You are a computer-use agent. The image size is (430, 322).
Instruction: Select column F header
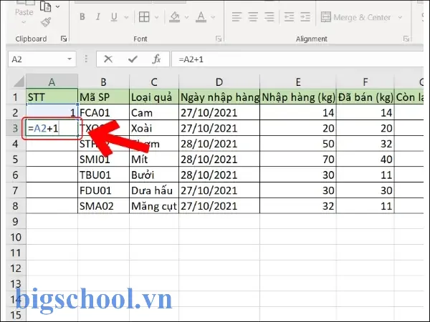[365, 82]
